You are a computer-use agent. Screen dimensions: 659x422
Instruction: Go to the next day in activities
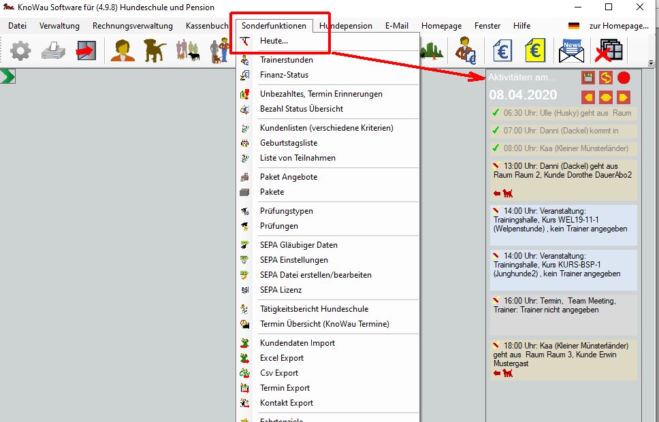(x=624, y=97)
